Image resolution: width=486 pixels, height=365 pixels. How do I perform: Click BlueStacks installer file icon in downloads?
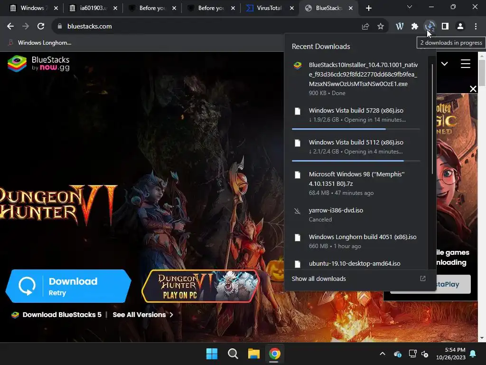tap(298, 65)
